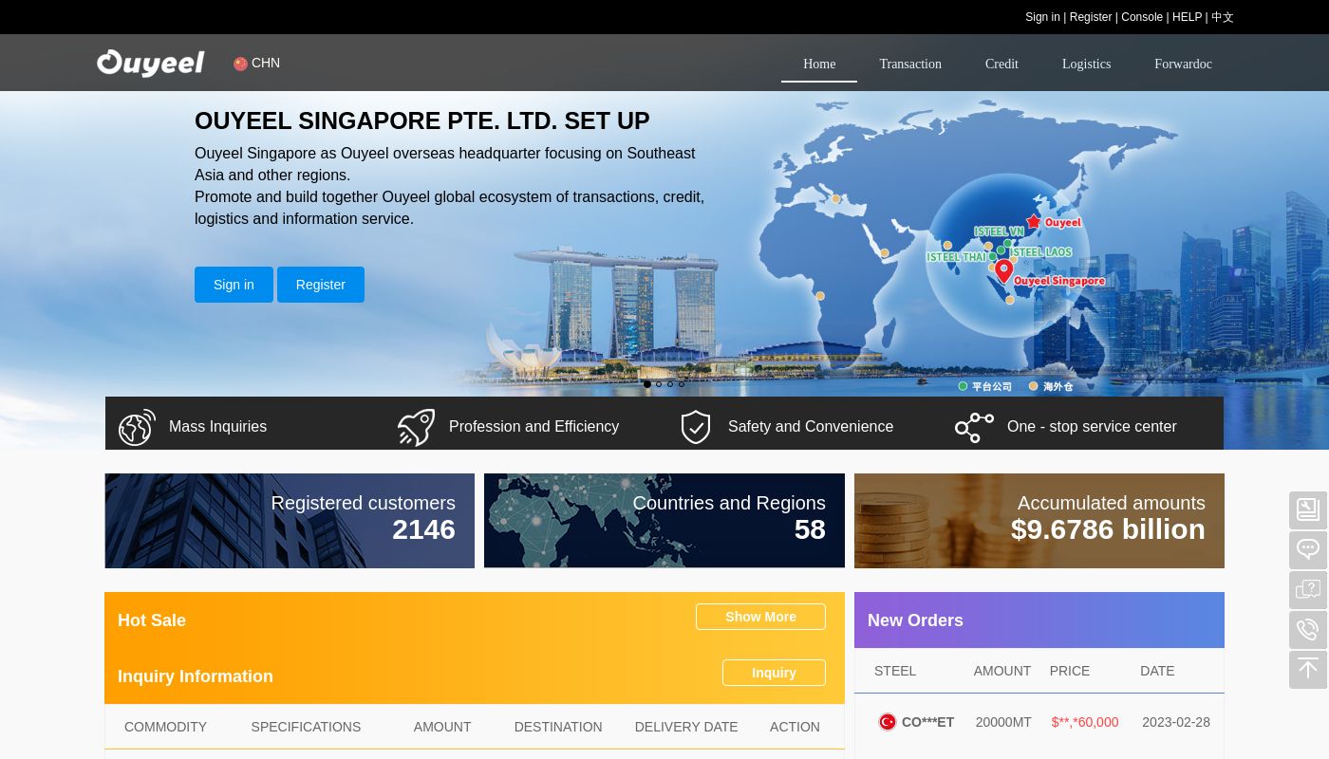Select the first carousel slide dot
Screen dimensions: 1329x759
pos(647,384)
